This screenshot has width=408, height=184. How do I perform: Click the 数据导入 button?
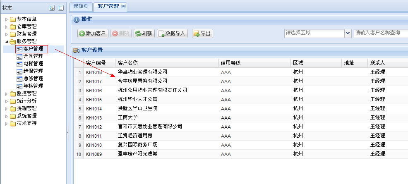172,33
